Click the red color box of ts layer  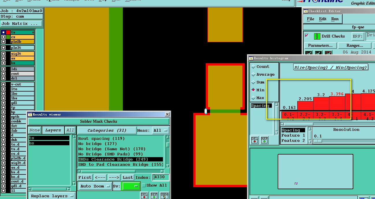point(8,32)
